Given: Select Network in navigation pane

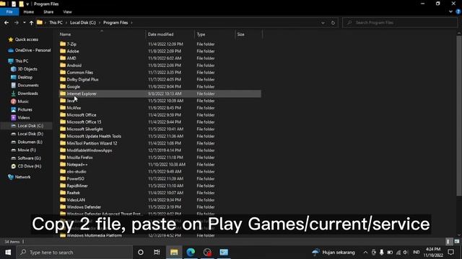Looking at the screenshot, I should coord(22,177).
